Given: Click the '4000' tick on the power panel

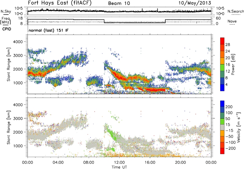Looking at the screenshot, I should pyautogui.click(x=18, y=42).
